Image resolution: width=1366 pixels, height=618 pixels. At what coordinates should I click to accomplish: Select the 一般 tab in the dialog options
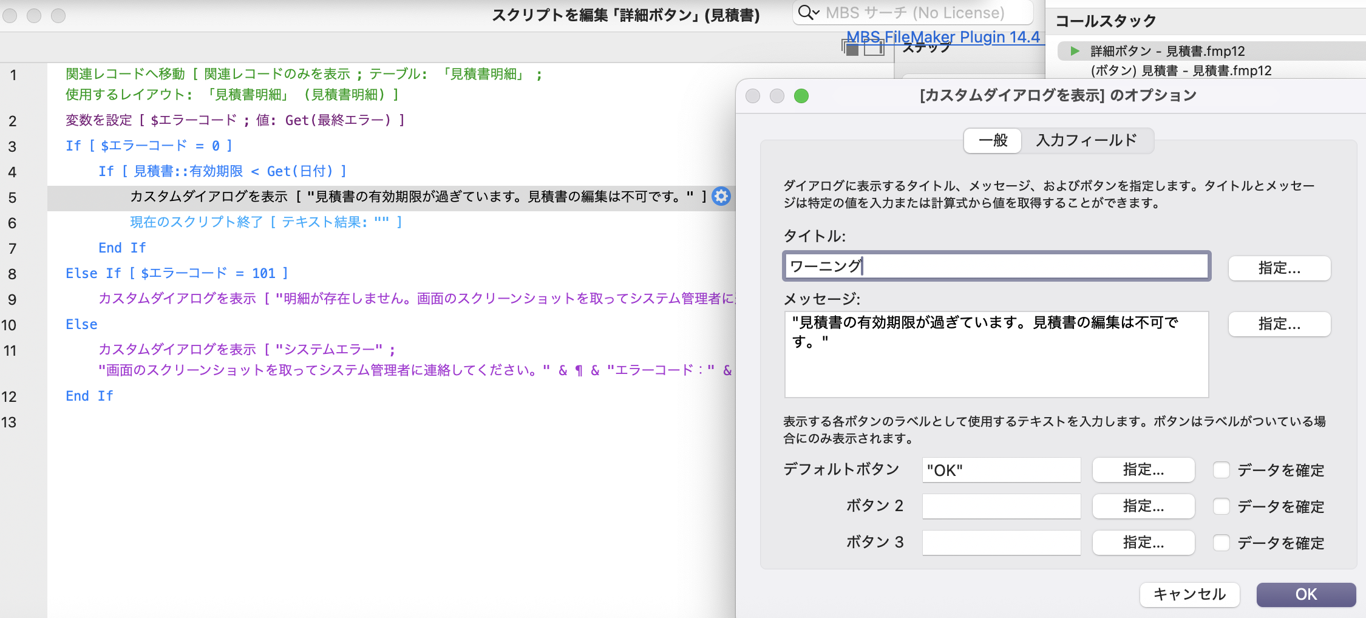click(992, 140)
